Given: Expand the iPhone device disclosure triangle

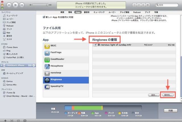Looking at the screenshot, I should point(1,65).
